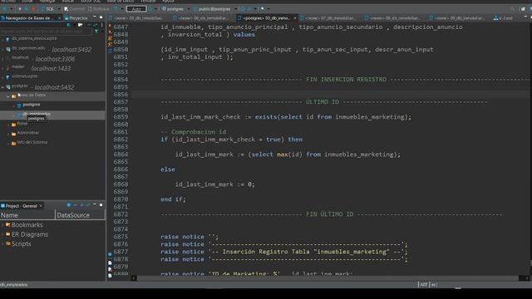The image size is (532, 299).
Task: Expand the Scripts folder
Action: coord(2,243)
